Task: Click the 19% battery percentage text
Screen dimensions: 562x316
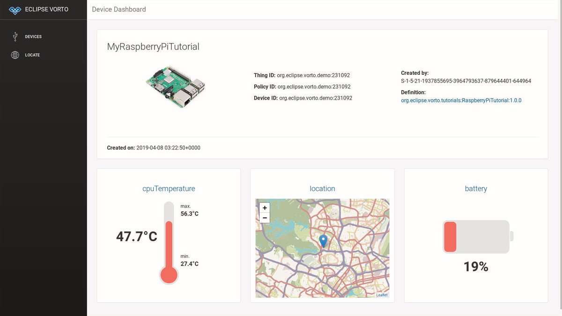Action: (x=476, y=266)
